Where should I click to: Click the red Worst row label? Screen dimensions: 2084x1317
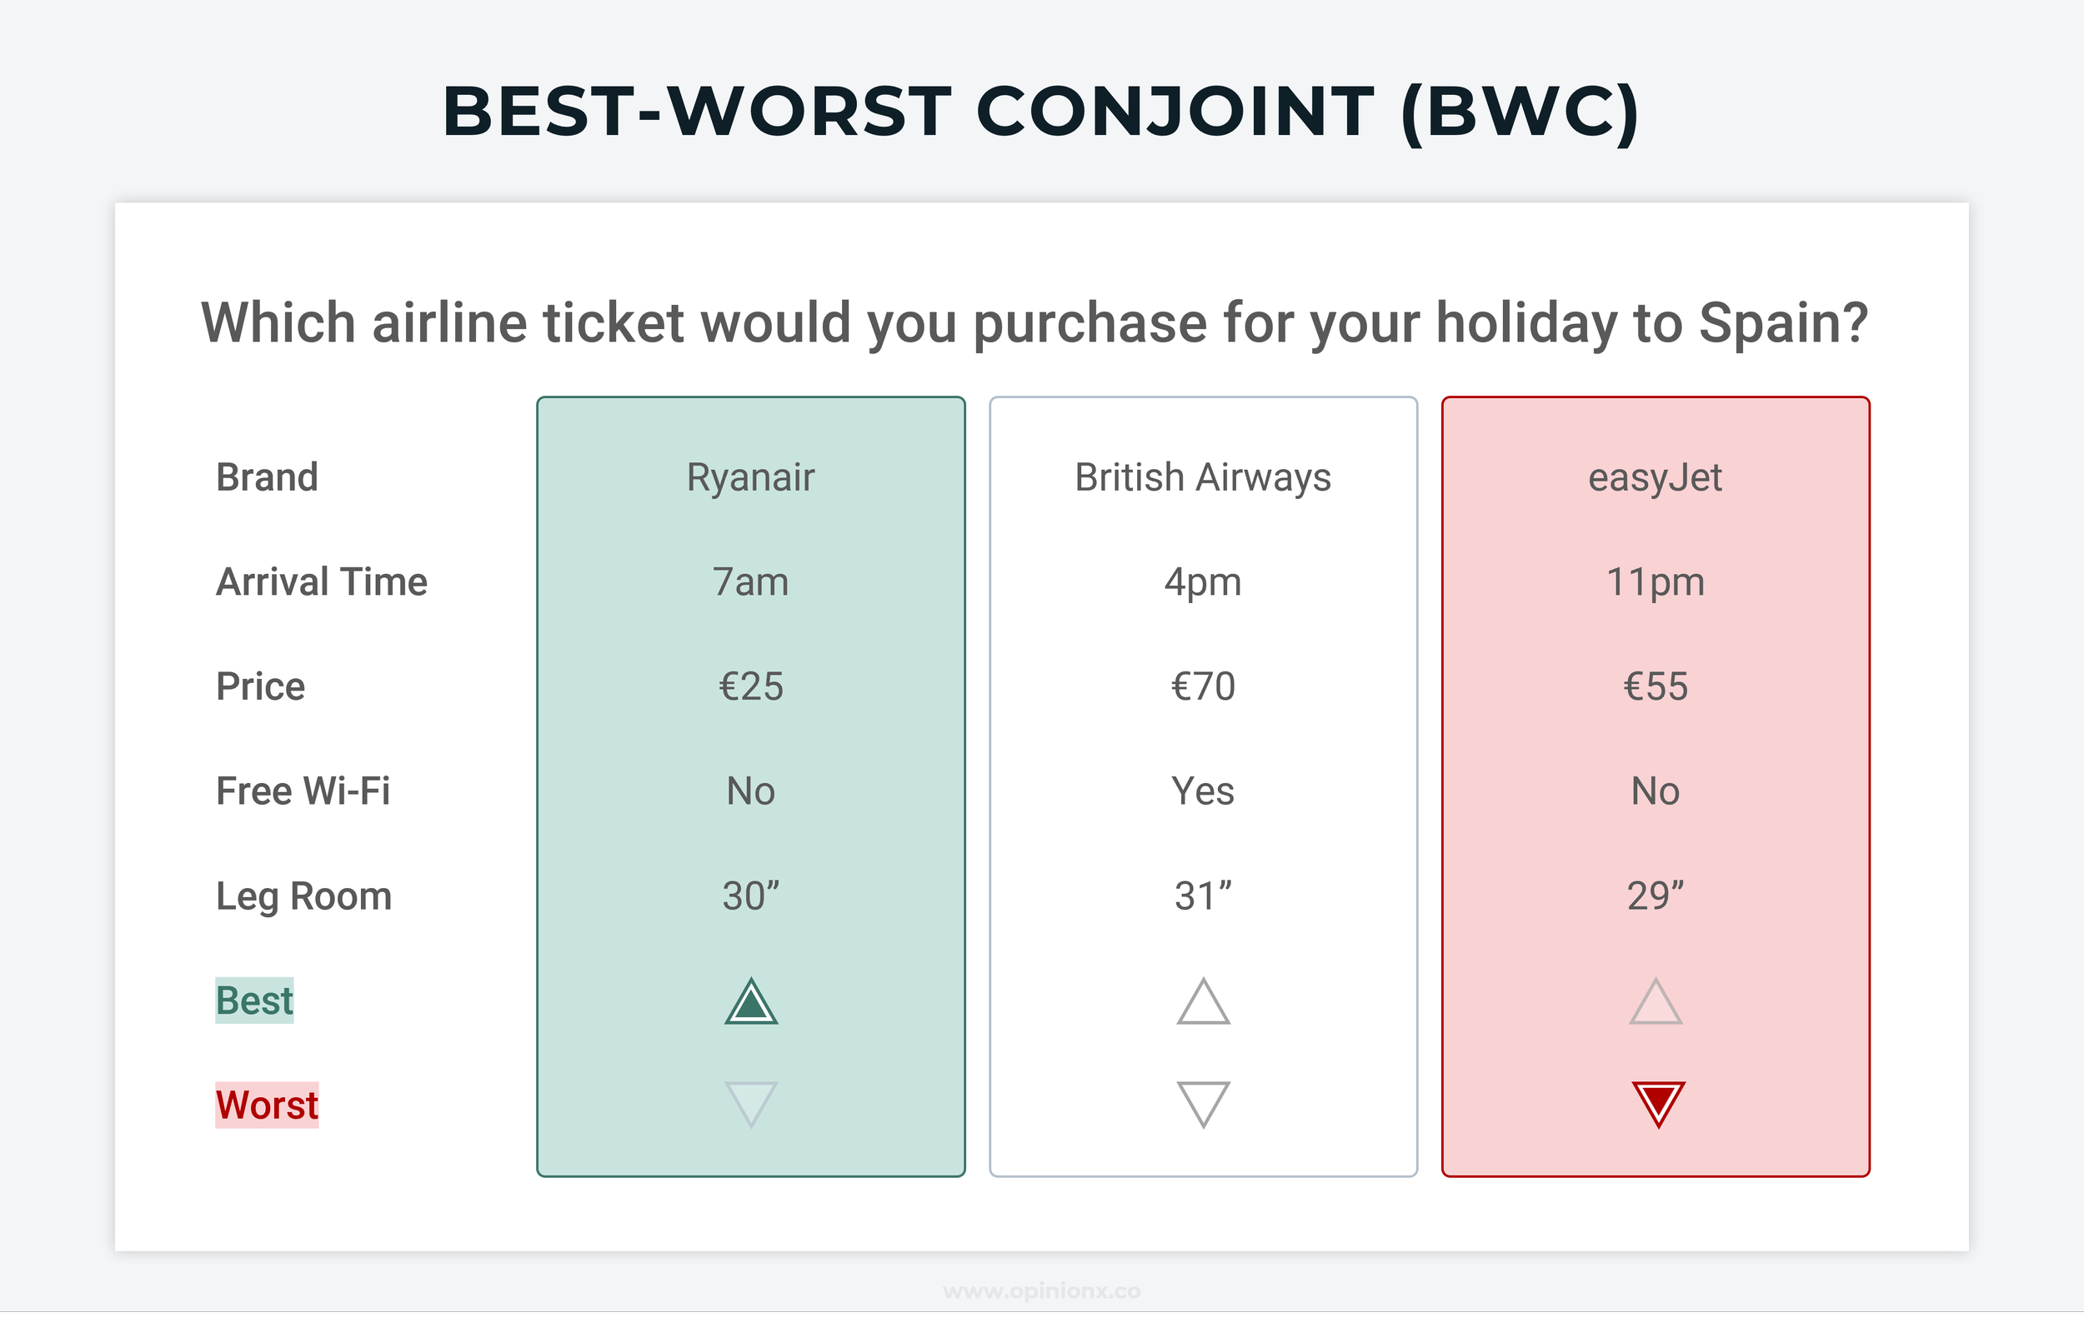[268, 1106]
